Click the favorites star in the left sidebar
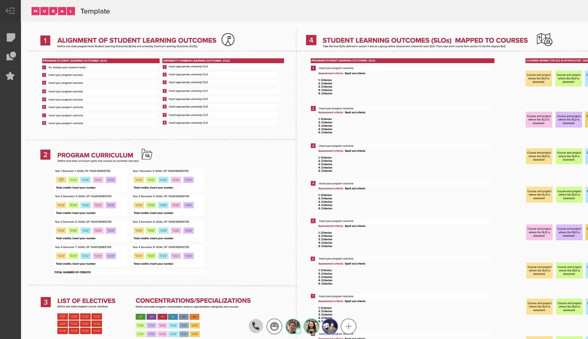The width and height of the screenshot is (588, 339). 11,76
